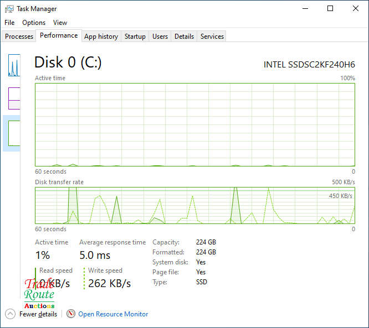Open the Options menu

click(x=34, y=23)
